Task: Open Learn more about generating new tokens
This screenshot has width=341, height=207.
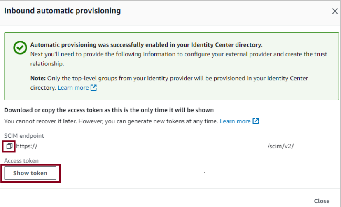Action: coord(235,121)
